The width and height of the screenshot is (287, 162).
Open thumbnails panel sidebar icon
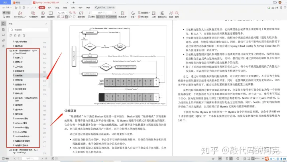(3, 29)
